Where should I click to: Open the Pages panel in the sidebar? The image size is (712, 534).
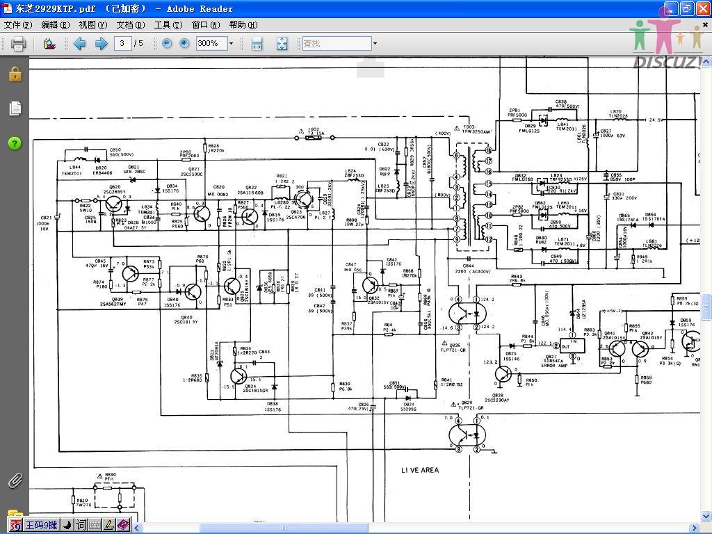pos(15,108)
